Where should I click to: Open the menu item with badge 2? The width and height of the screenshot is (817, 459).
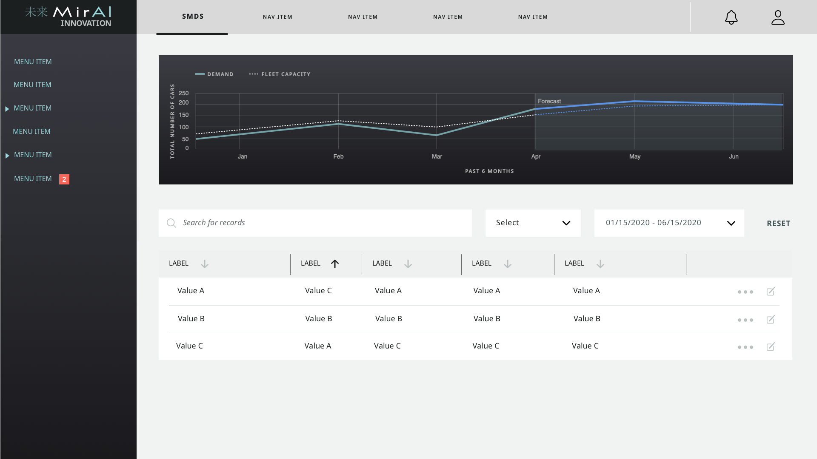(33, 179)
